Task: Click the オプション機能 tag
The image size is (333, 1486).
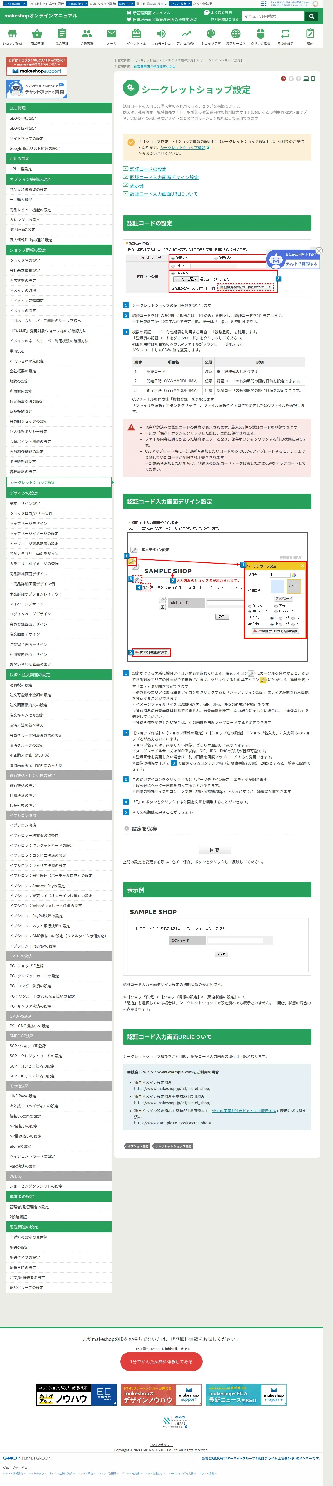Action: point(137,1146)
